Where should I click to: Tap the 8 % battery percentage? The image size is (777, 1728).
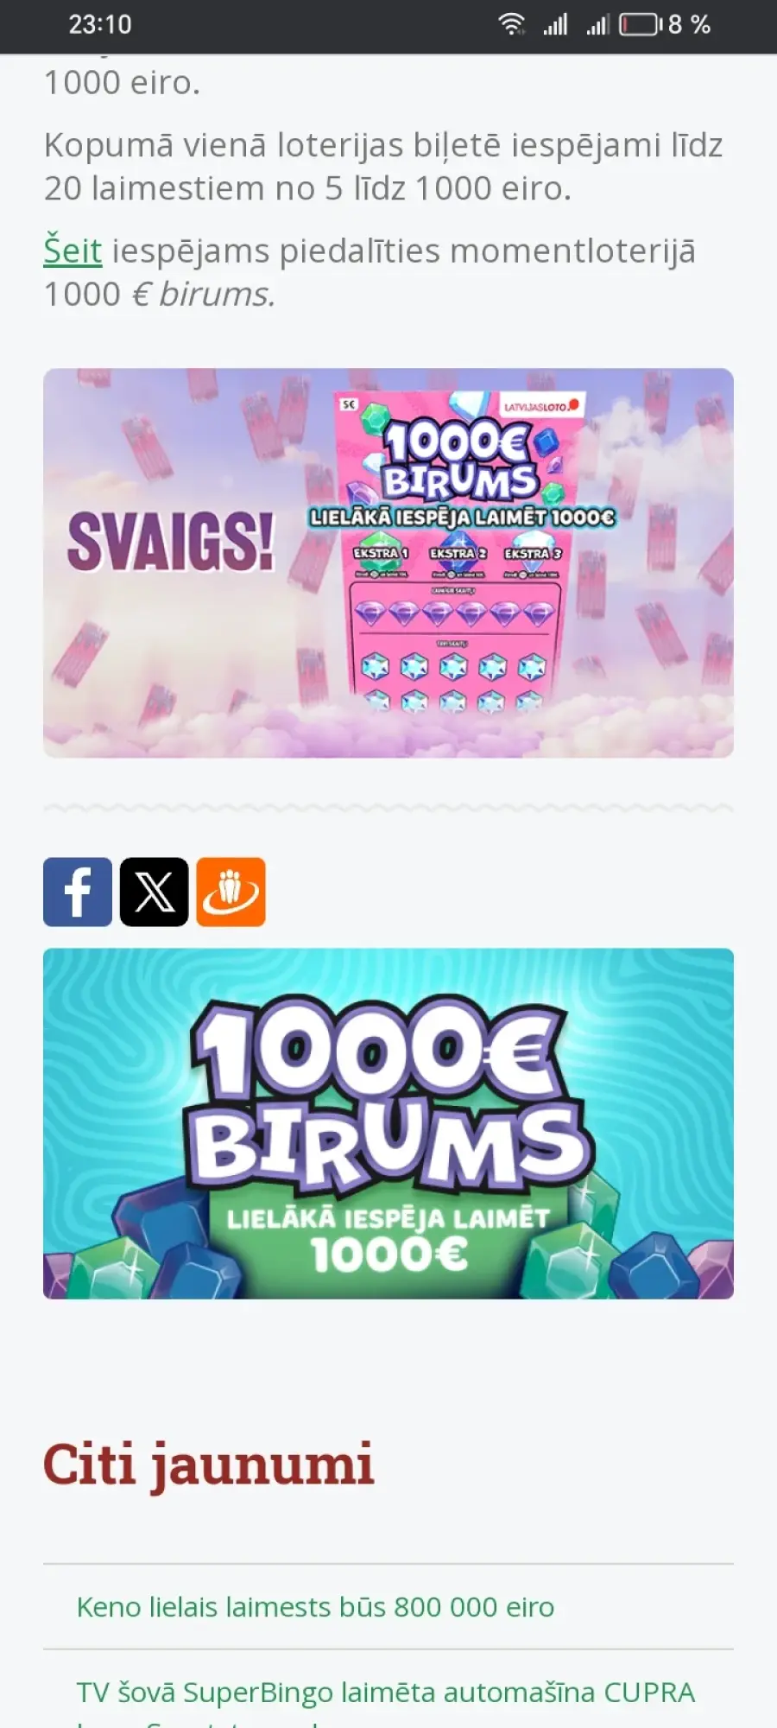click(689, 24)
